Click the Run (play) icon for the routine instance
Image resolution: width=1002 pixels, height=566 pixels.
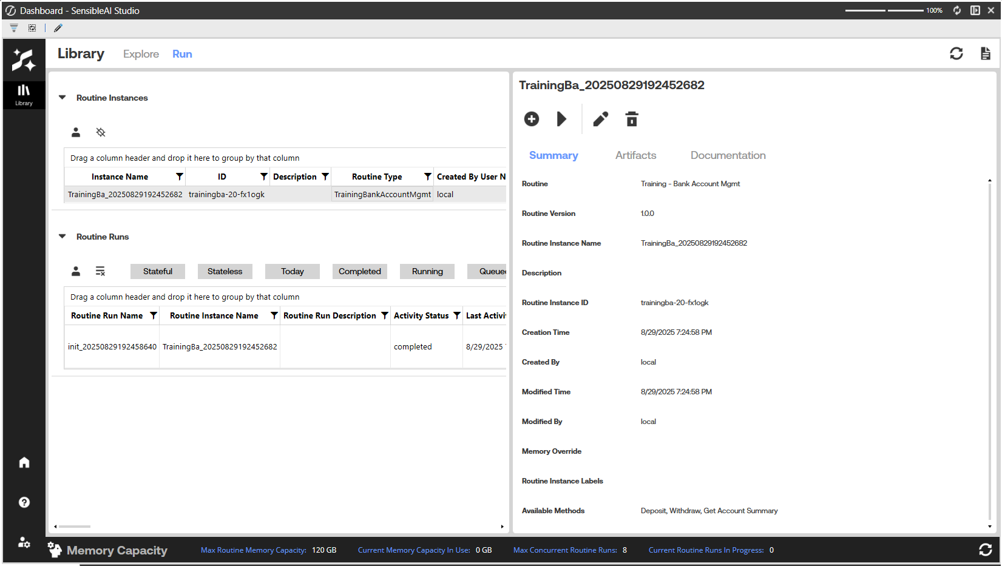(561, 119)
